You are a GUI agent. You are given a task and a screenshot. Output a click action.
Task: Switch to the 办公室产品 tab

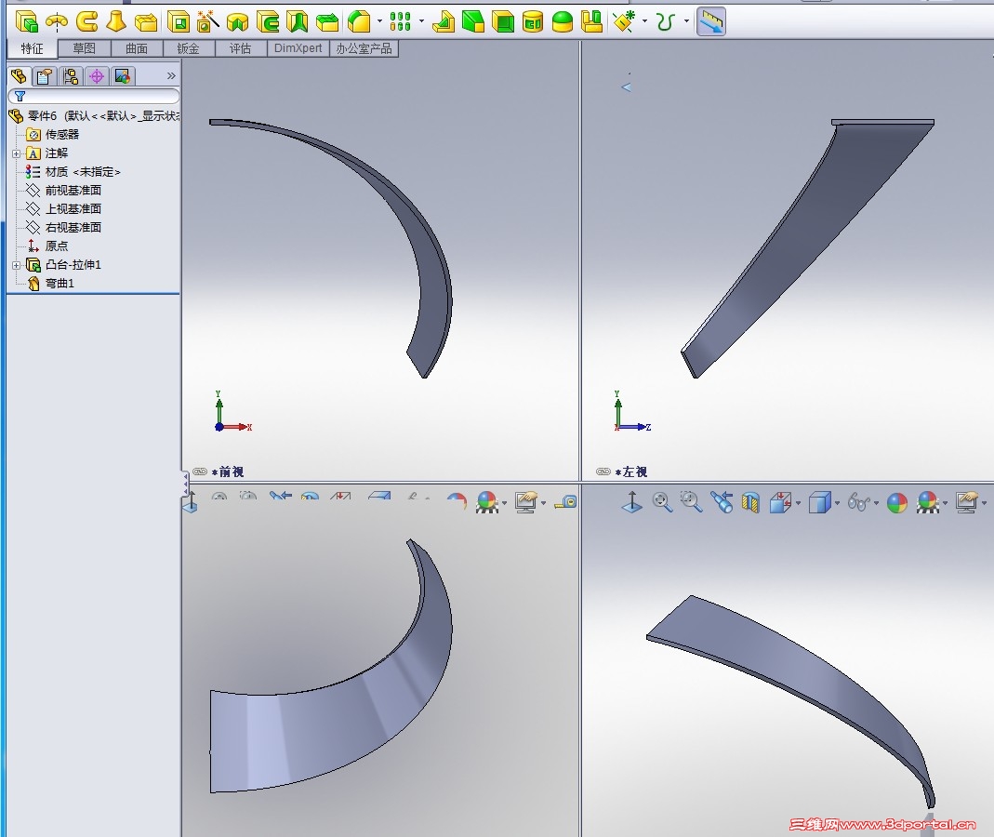pyautogui.click(x=364, y=48)
